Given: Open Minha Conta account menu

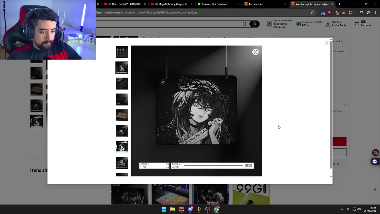Looking at the screenshot, I should point(336,24).
